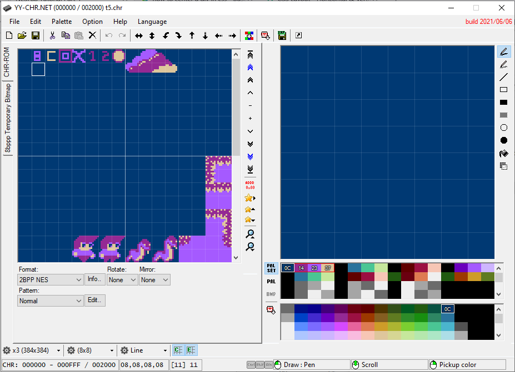The height and width of the screenshot is (372, 515).
Task: Toggle the BMP palette mode button
Action: click(271, 294)
